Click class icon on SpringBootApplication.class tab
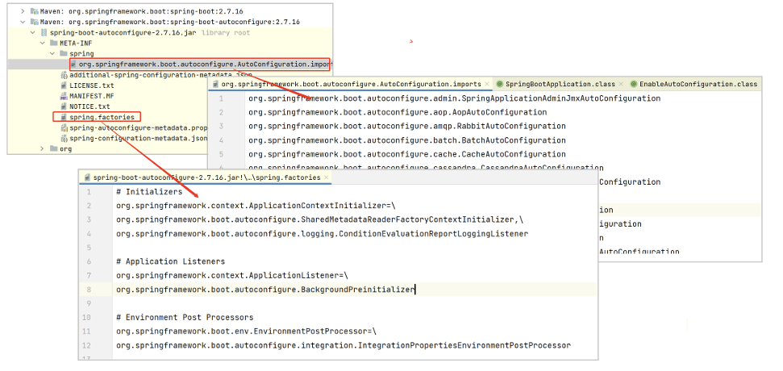Viewport: 783px width, 371px height. coord(499,84)
